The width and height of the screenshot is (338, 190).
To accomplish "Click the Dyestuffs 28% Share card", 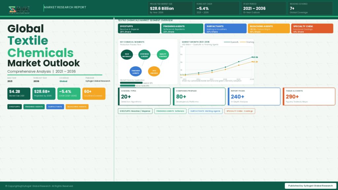I will (x=139, y=28).
